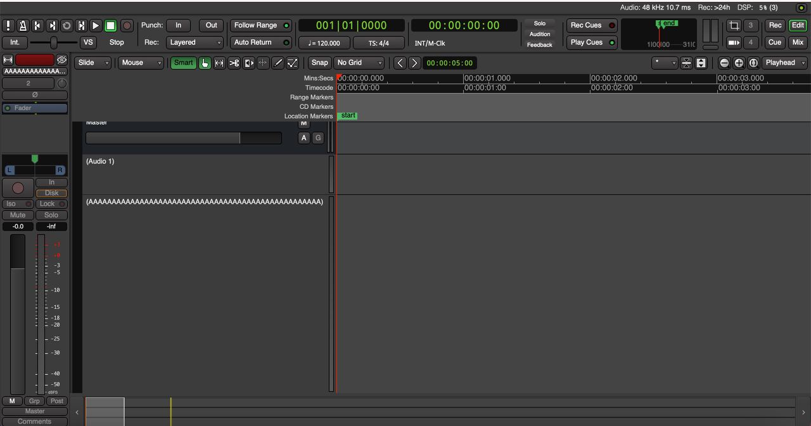Screen dimensions: 811x426
Task: Click the zoom out magnifier icon
Action: click(x=724, y=63)
